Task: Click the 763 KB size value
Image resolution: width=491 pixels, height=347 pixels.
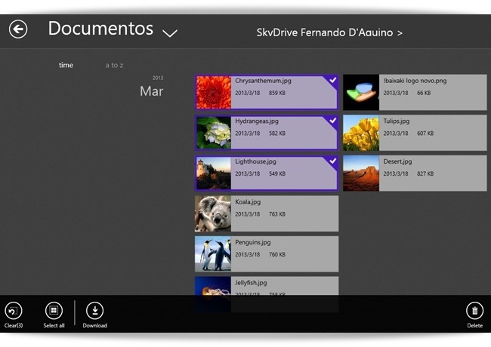Action: (x=277, y=214)
